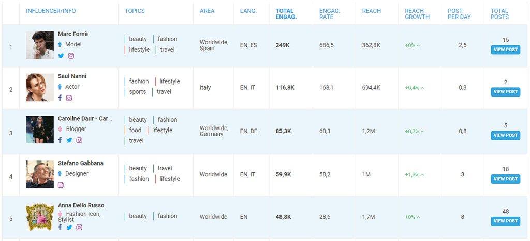Click Caroline Daur's Facebook icon

tap(60, 140)
